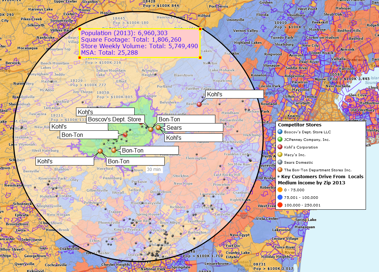
Task: Click the Medium income by Zip 2013 heading
Action: [312, 183]
